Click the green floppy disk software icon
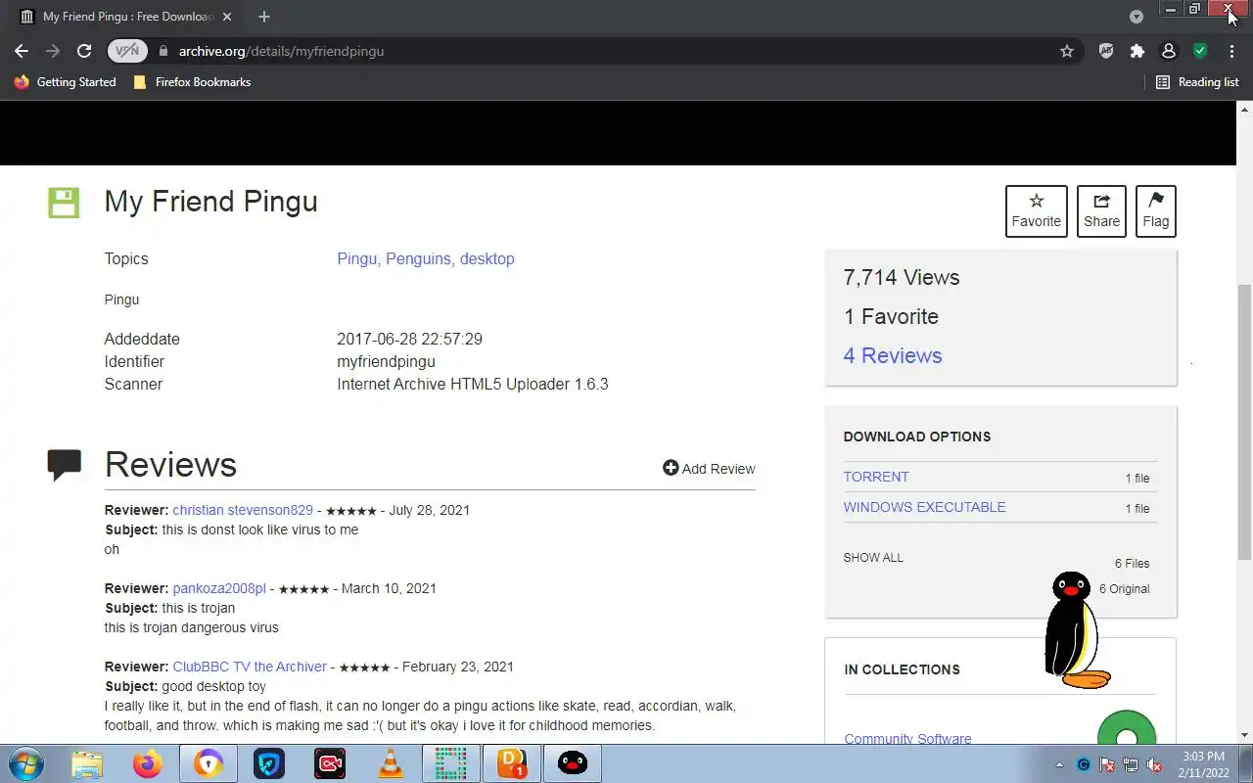The width and height of the screenshot is (1253, 783). [64, 203]
